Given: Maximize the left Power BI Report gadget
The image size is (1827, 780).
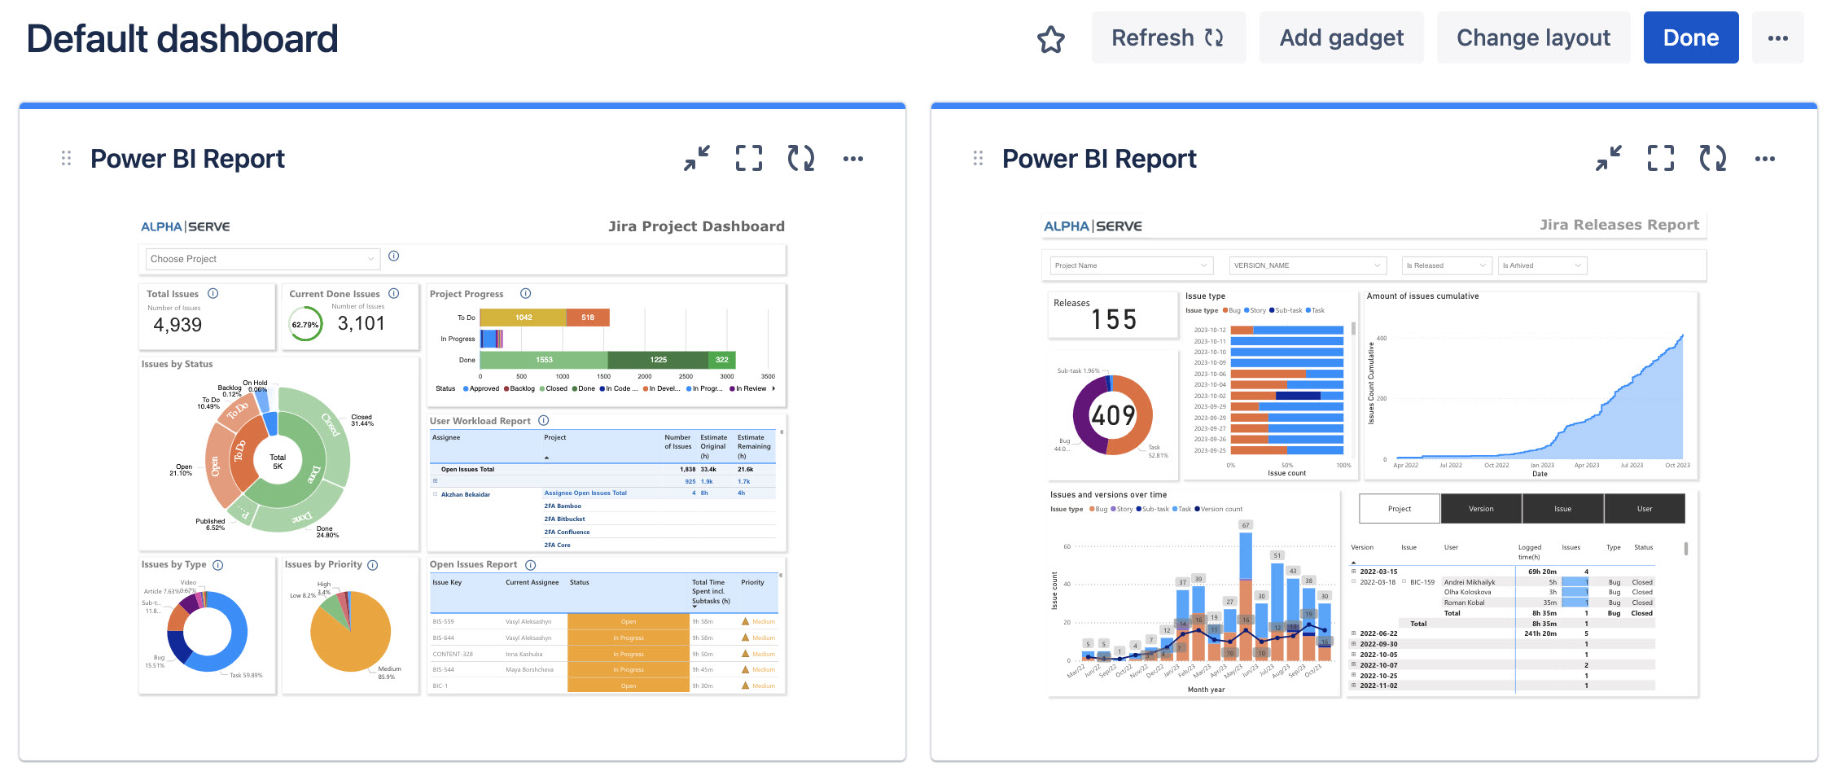Looking at the screenshot, I should (748, 158).
